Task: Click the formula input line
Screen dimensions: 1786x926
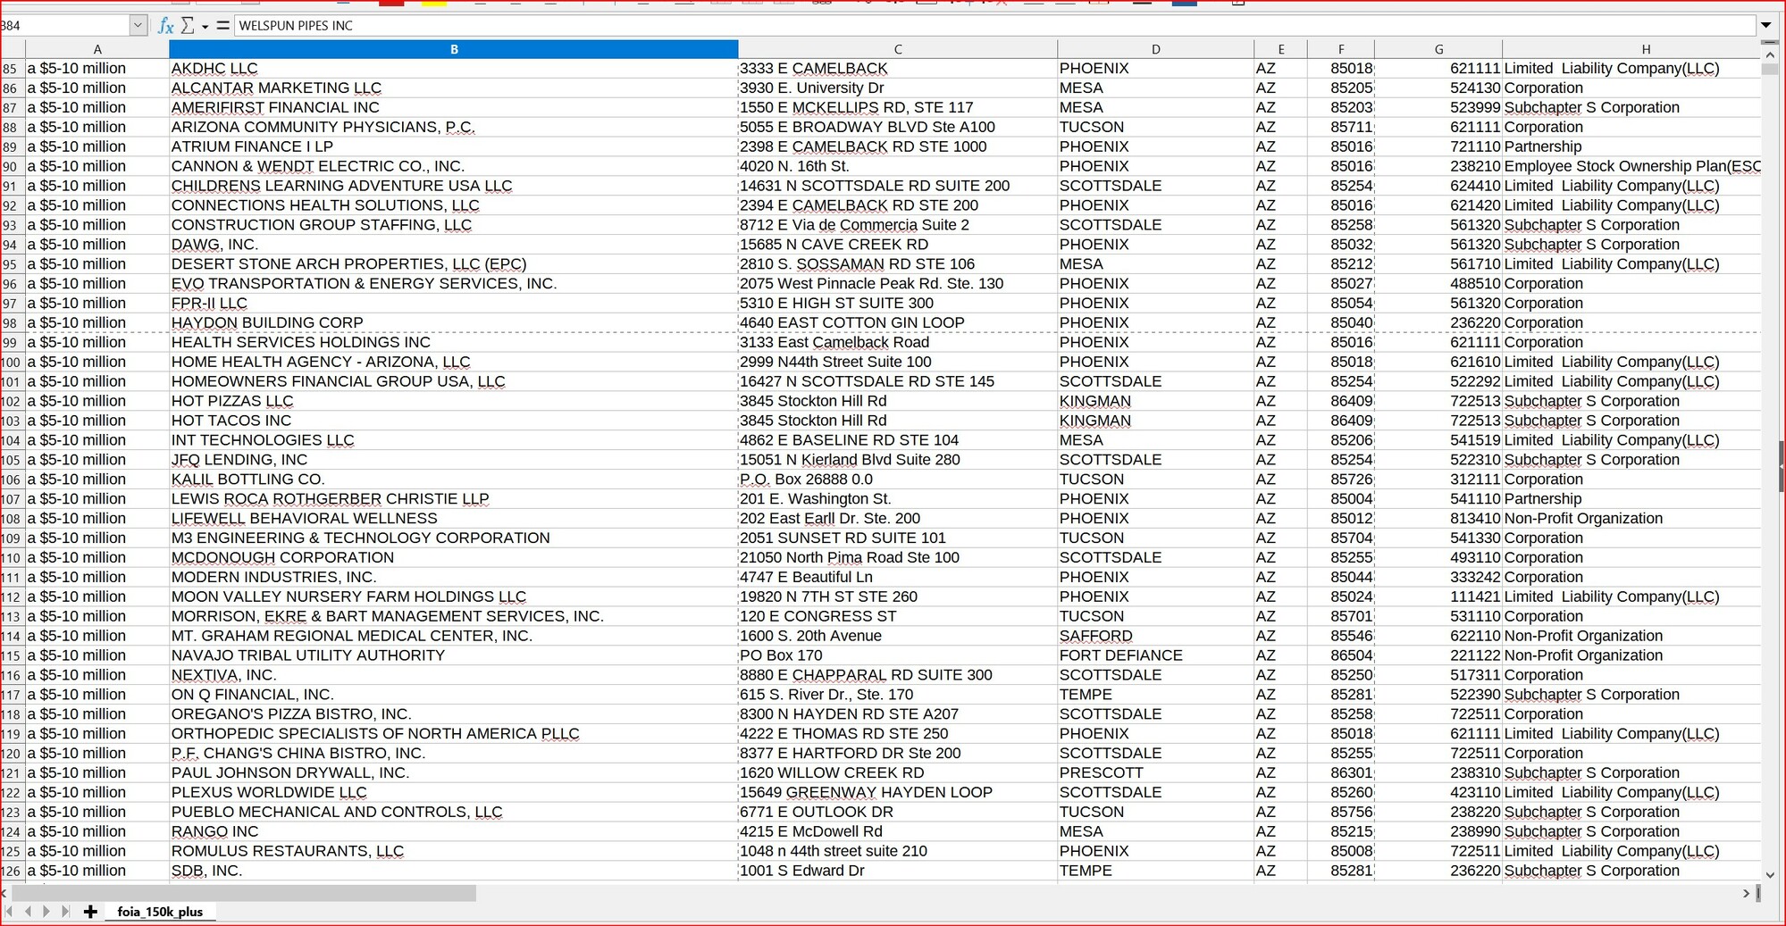Action: pyautogui.click(x=983, y=26)
